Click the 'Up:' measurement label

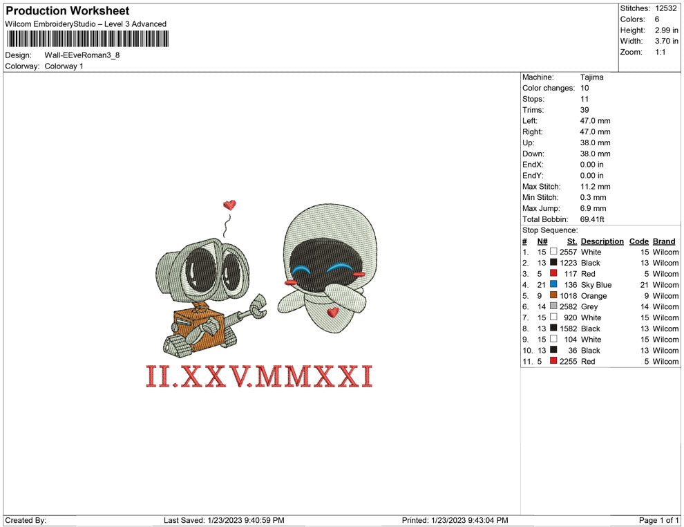528,142
